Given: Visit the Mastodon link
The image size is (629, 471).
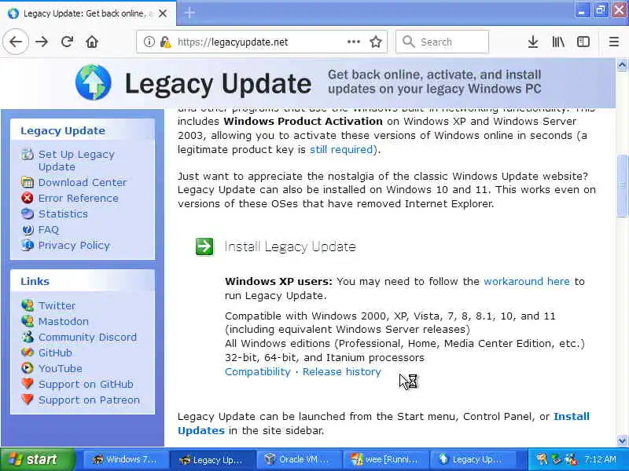Looking at the screenshot, I should pos(64,321).
